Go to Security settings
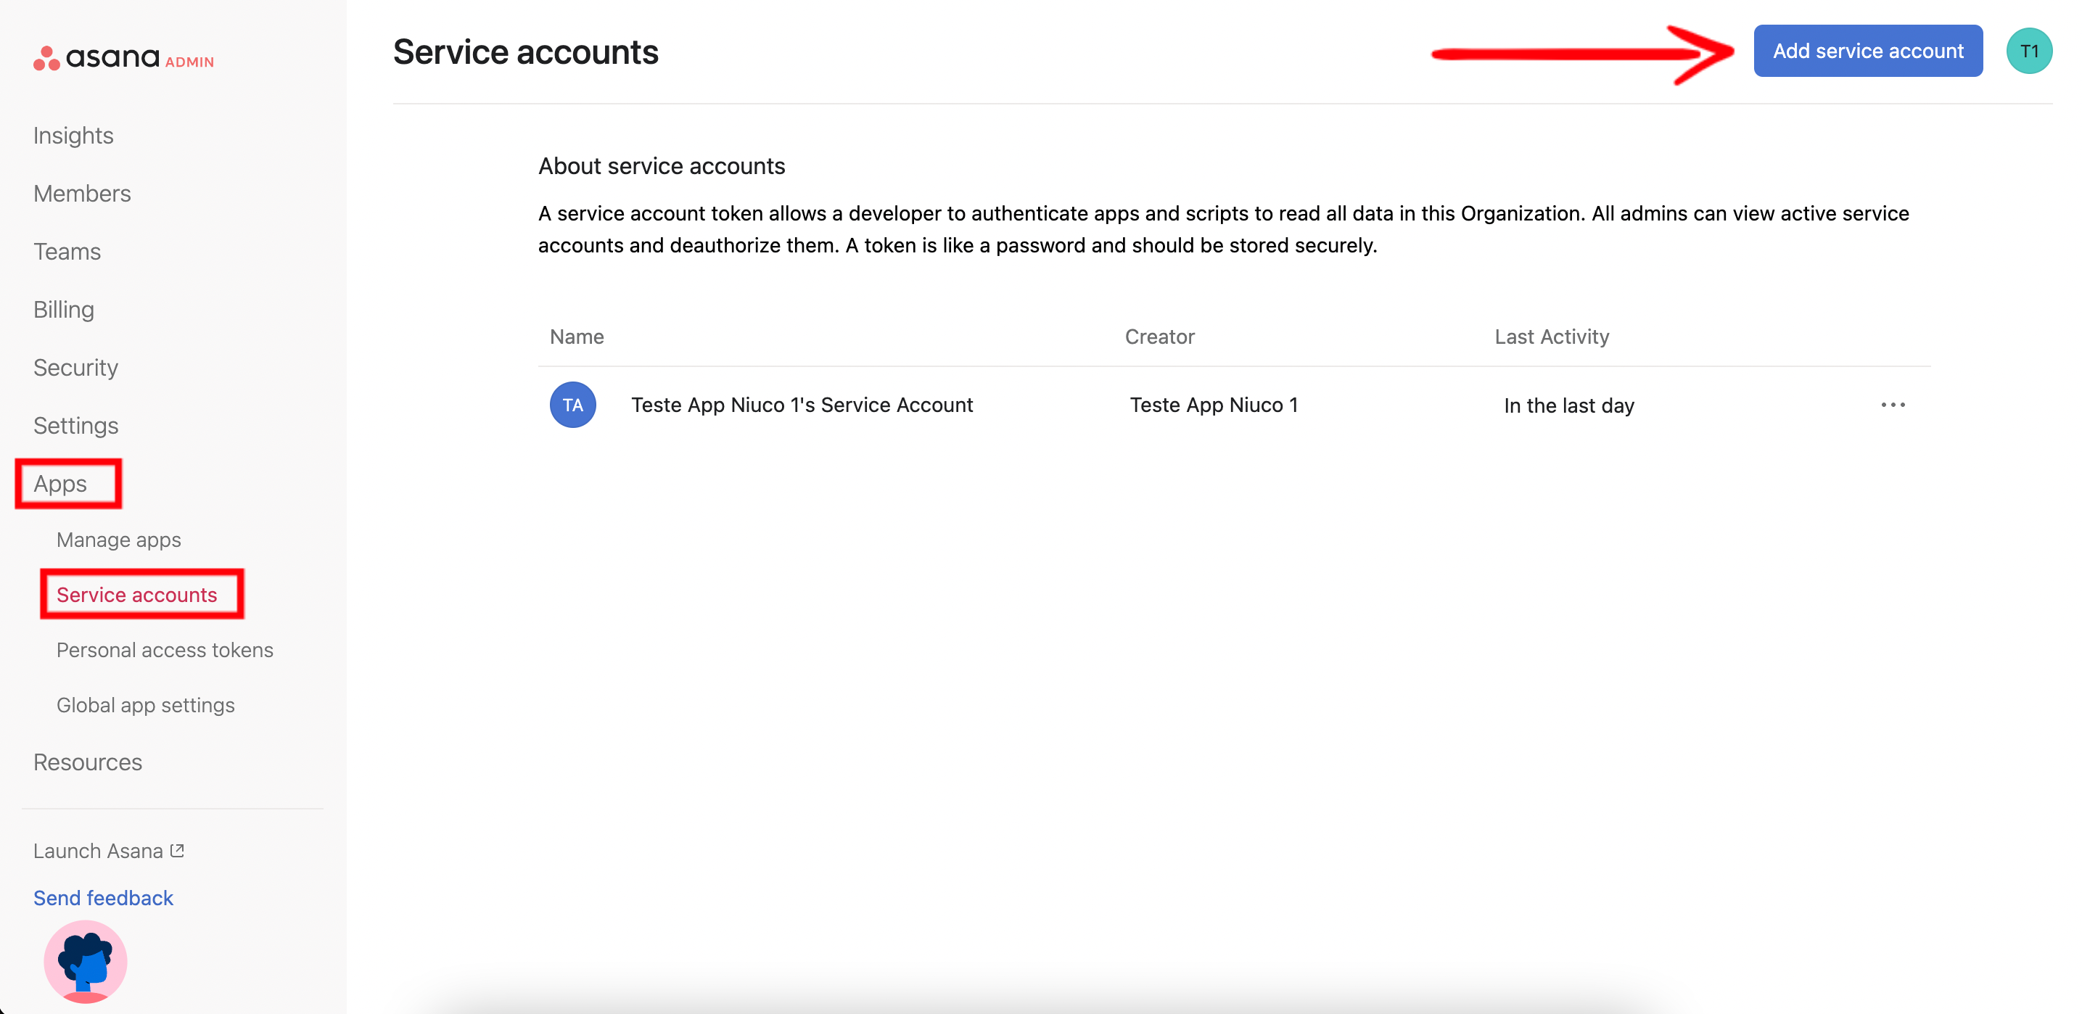 76,368
